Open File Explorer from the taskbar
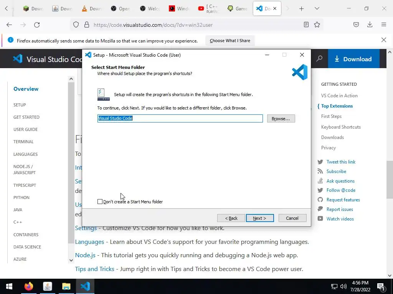393x294 pixels. pos(66,286)
